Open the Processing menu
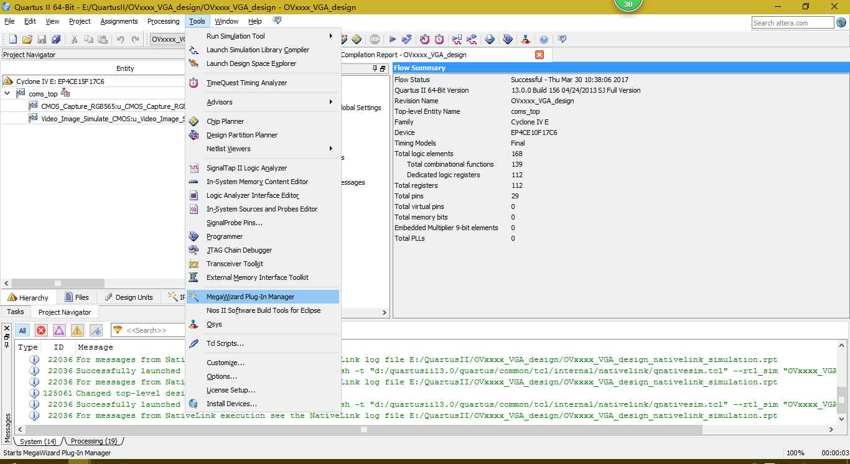 tap(163, 21)
